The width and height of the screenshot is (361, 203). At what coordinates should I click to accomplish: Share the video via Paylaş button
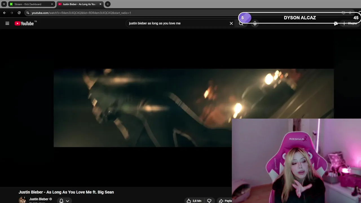coord(225,201)
